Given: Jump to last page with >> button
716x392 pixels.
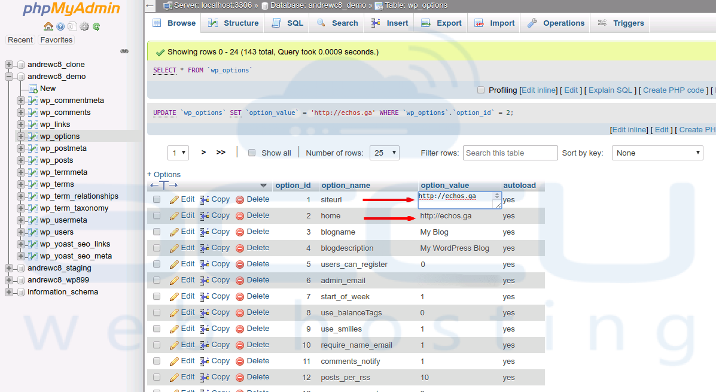Looking at the screenshot, I should [221, 152].
